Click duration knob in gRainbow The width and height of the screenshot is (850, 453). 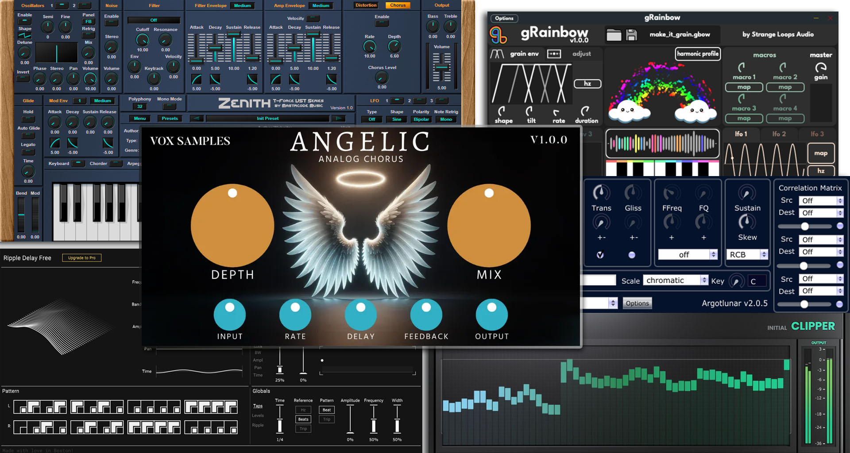point(585,111)
